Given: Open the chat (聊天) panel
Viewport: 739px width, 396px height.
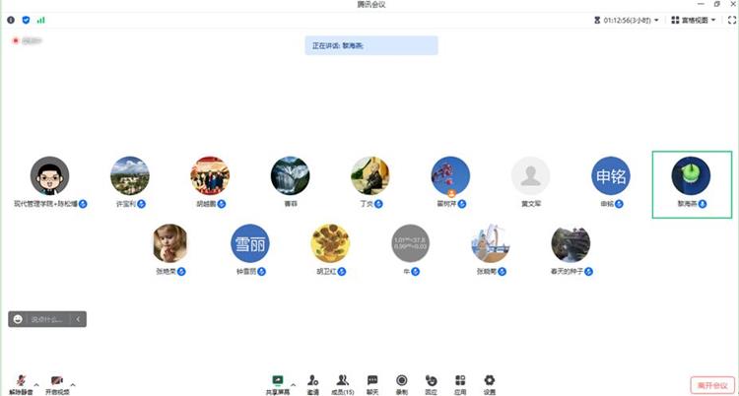Looking at the screenshot, I should click(x=372, y=385).
